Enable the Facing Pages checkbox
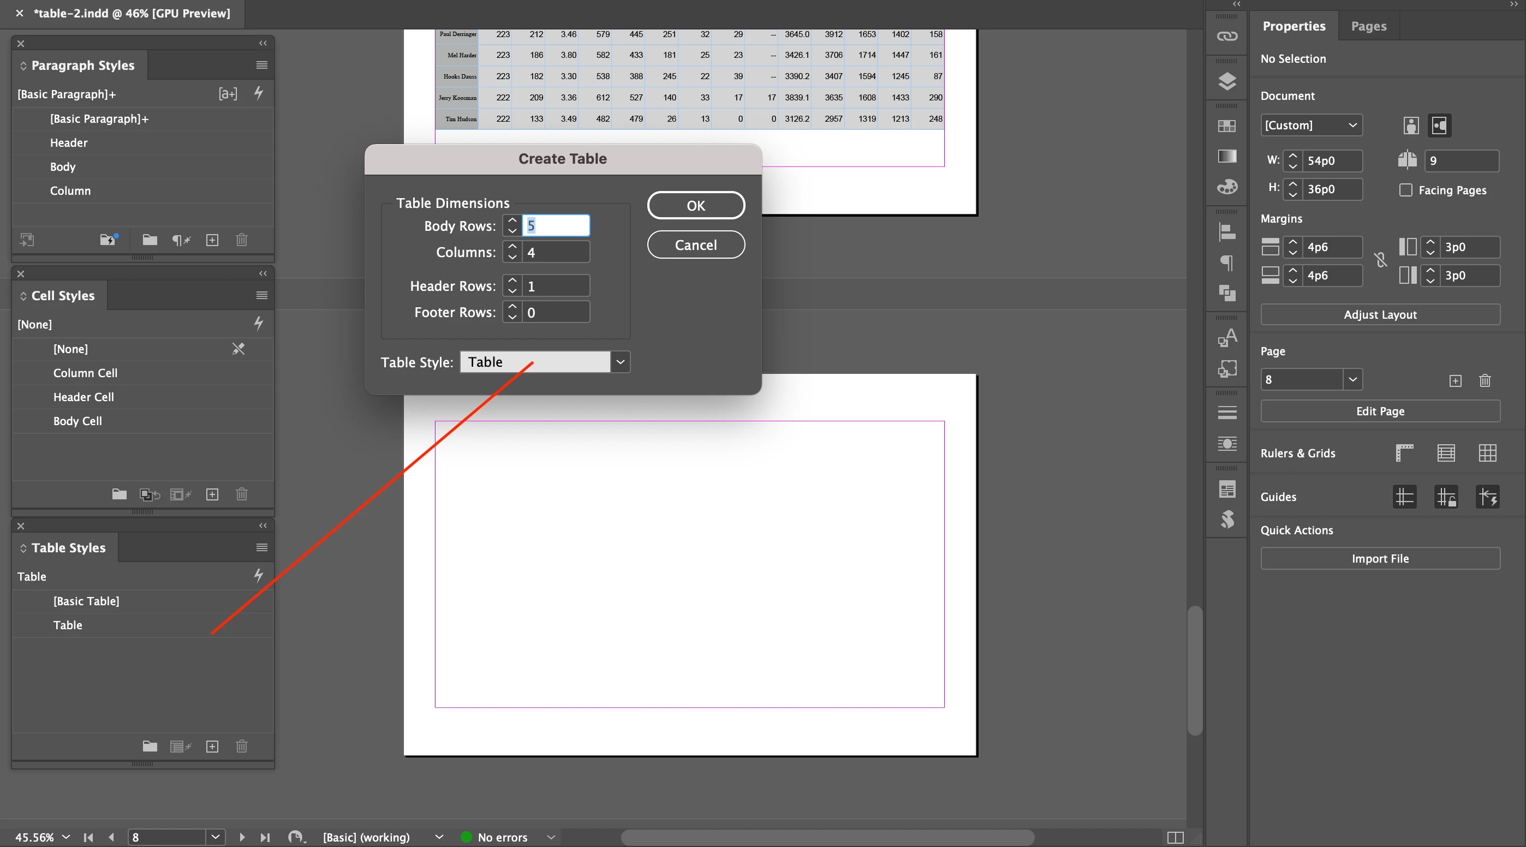 click(1405, 190)
